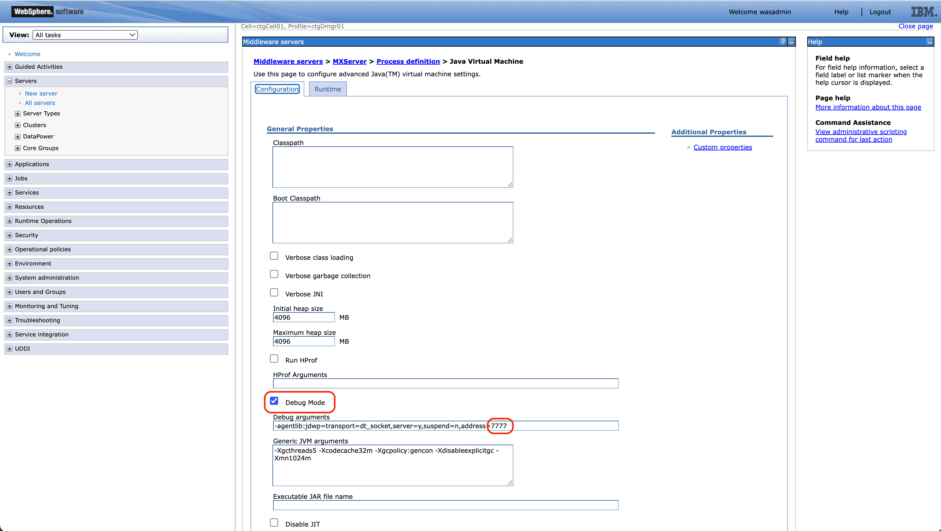Enable Verbose JNI checkbox
The image size is (941, 531).
tap(274, 293)
